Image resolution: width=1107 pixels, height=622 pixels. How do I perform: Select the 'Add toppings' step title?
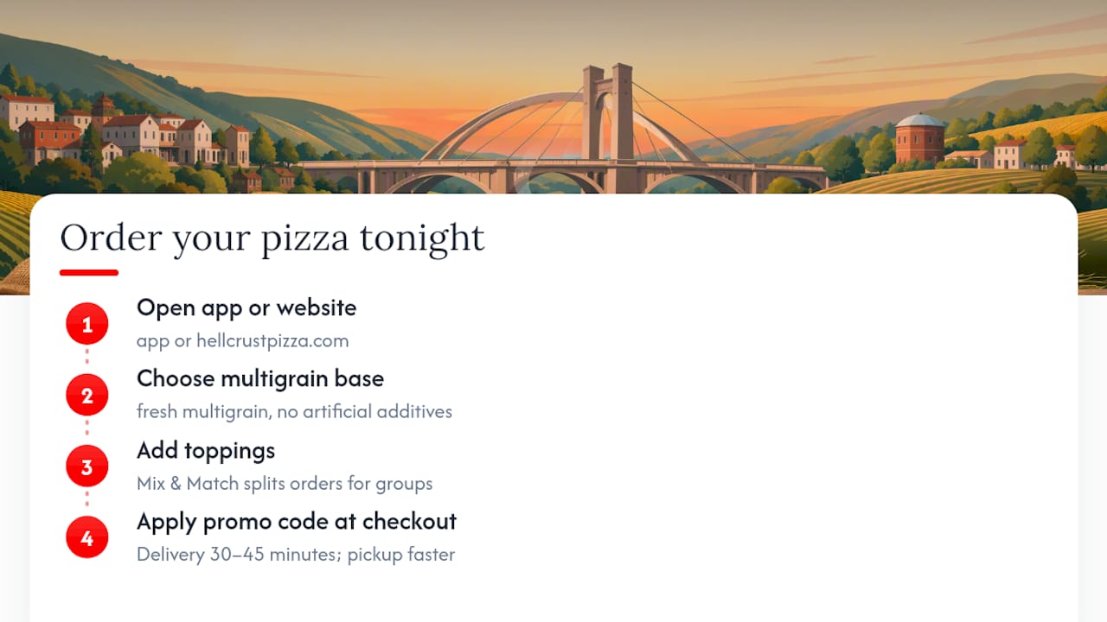click(206, 450)
